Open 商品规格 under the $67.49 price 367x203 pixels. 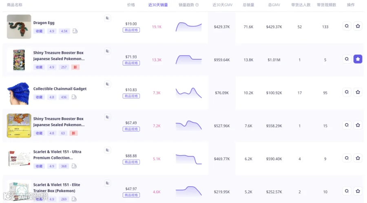click(131, 129)
